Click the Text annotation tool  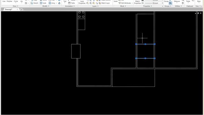65,1
